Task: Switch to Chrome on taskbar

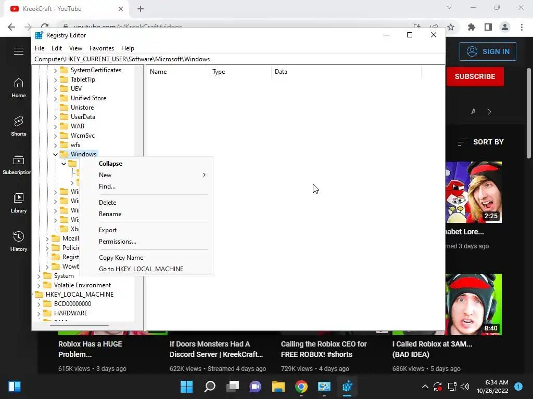Action: (x=301, y=387)
